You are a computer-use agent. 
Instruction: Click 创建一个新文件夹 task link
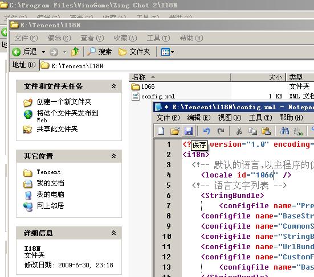(64, 102)
